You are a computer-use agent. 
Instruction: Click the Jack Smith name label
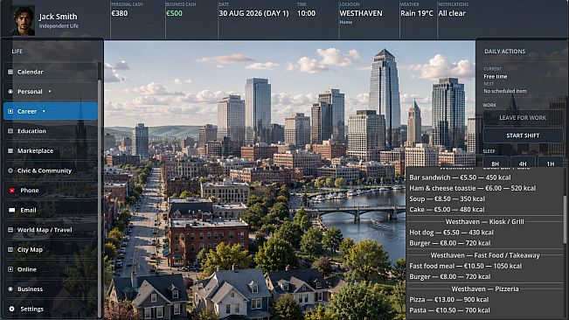click(x=58, y=17)
